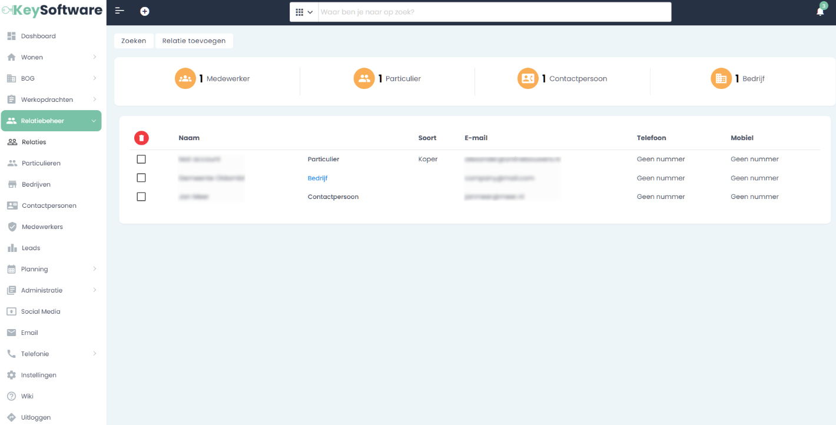The width and height of the screenshot is (836, 425).
Task: Open the Wiki menu label
Action: pos(27,396)
